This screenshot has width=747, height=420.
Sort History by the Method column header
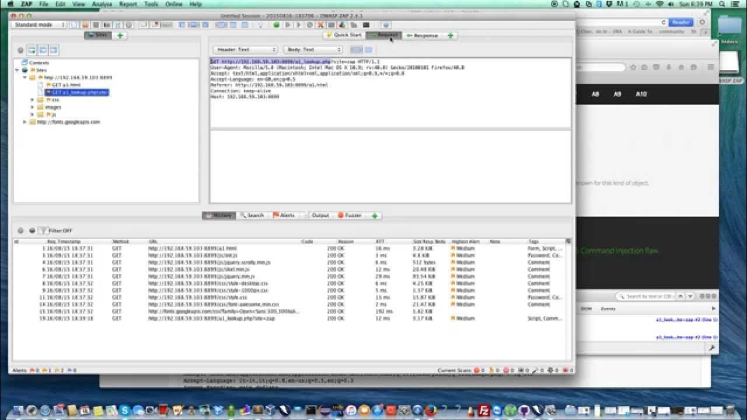129,241
